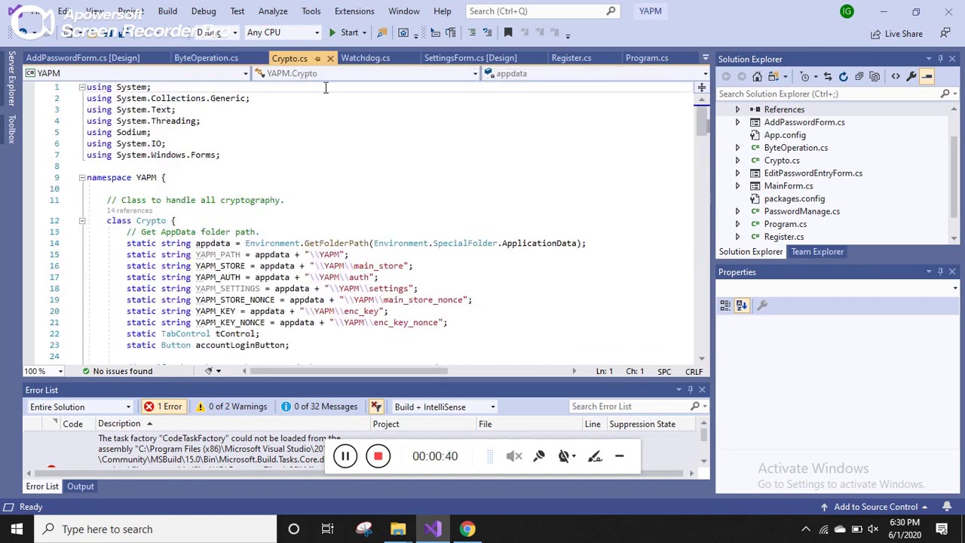Click Sync with Active Document icon
The height and width of the screenshot is (543, 965).
pyautogui.click(x=828, y=76)
